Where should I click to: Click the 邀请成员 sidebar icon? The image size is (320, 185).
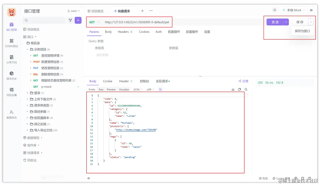[x=11, y=115]
